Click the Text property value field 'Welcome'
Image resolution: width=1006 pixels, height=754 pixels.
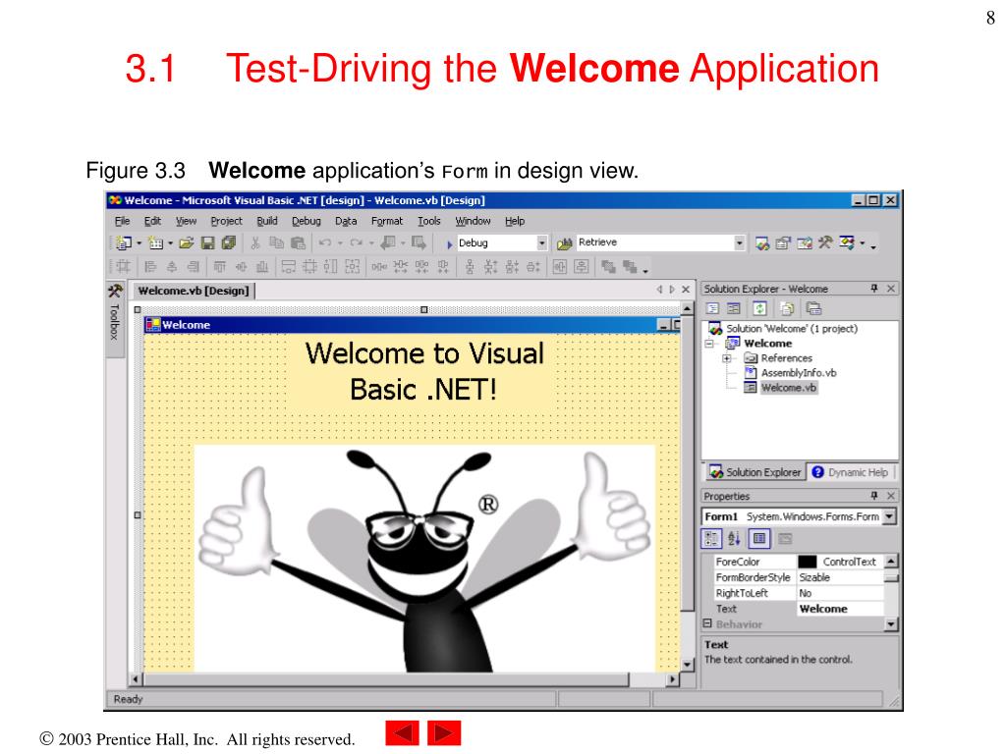pos(841,609)
